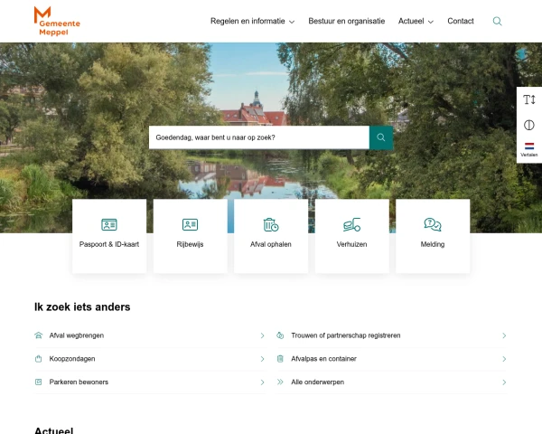The image size is (542, 434).
Task: Click arrow at end of Afval wegbrengen row
Action: [x=262, y=335]
